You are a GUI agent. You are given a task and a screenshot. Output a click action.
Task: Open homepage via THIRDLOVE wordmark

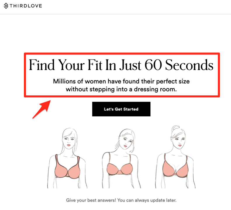(26, 6)
